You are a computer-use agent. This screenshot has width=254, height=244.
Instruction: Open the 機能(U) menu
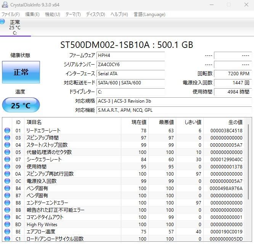coord(52,14)
